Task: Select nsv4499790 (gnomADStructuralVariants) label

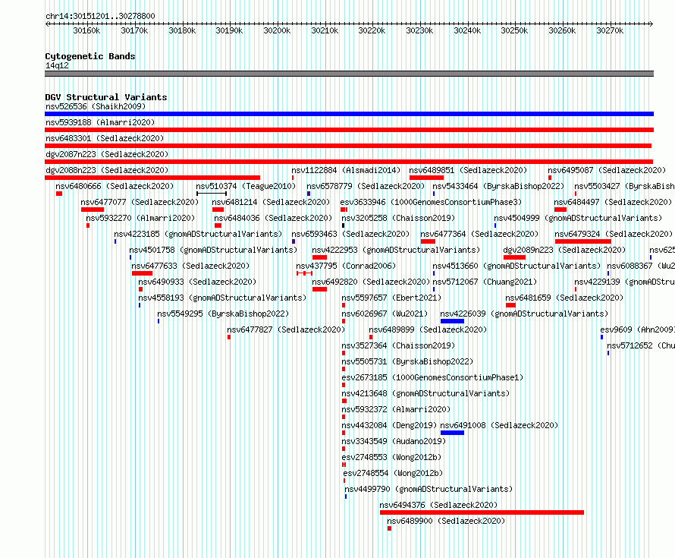Action: (x=429, y=489)
